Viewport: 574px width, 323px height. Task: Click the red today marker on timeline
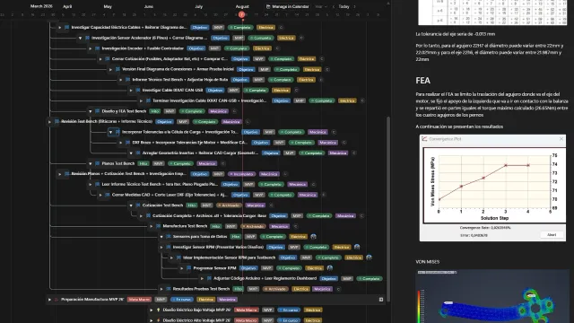pos(241,14)
